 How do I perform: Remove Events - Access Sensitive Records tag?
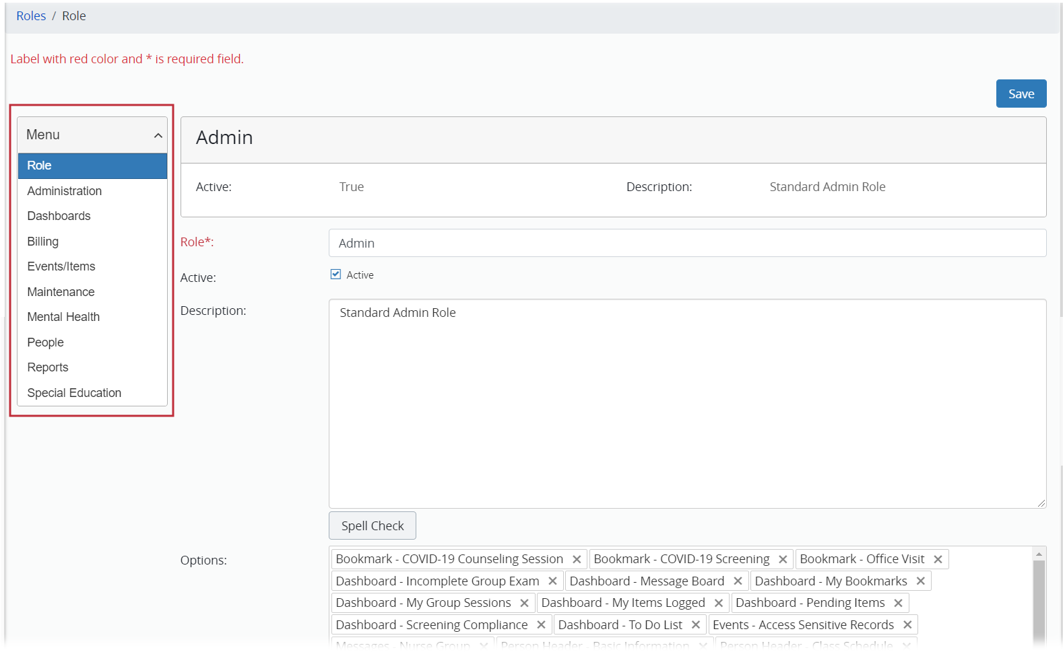pyautogui.click(x=907, y=625)
